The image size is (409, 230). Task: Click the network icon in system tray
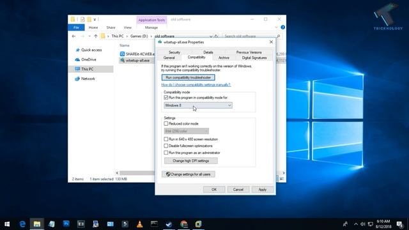[371, 224]
